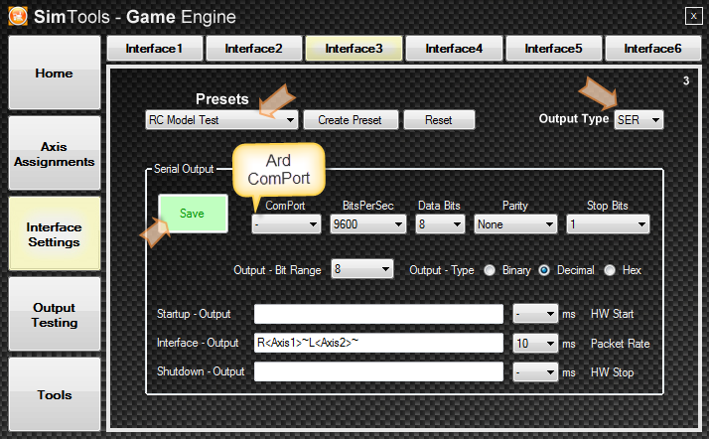The height and width of the screenshot is (439, 709).
Task: Click the Interface - Output text field
Action: click(378, 343)
